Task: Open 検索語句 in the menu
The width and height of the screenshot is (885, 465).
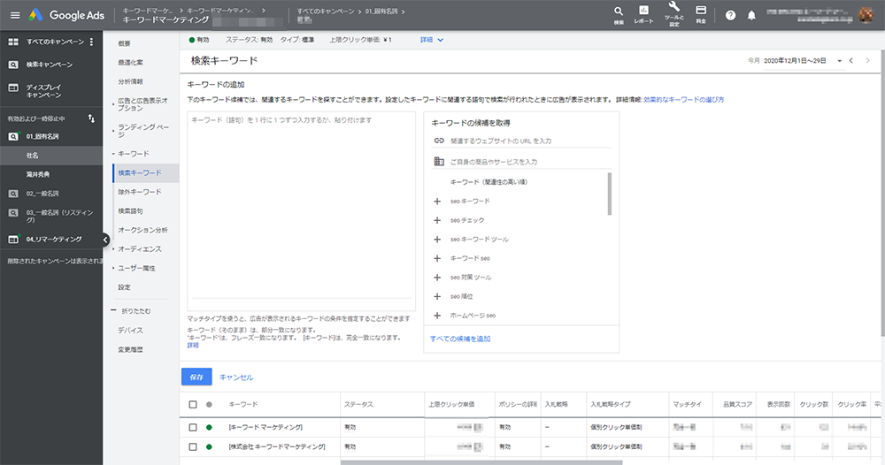Action: click(x=130, y=211)
